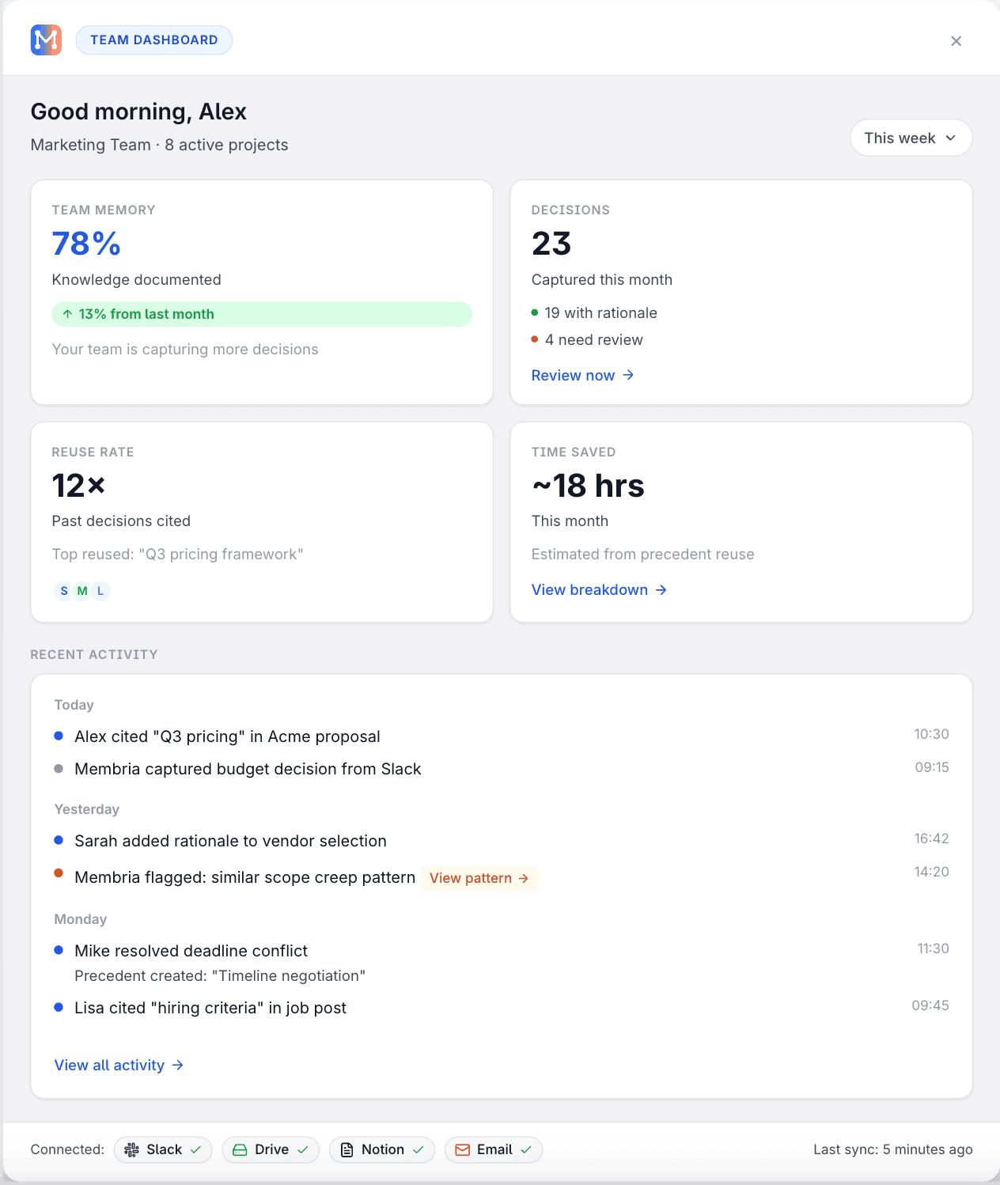Viewport: 1000px width, 1185px height.
Task: Open 'View breakdown' under Time Saved
Action: point(599,589)
